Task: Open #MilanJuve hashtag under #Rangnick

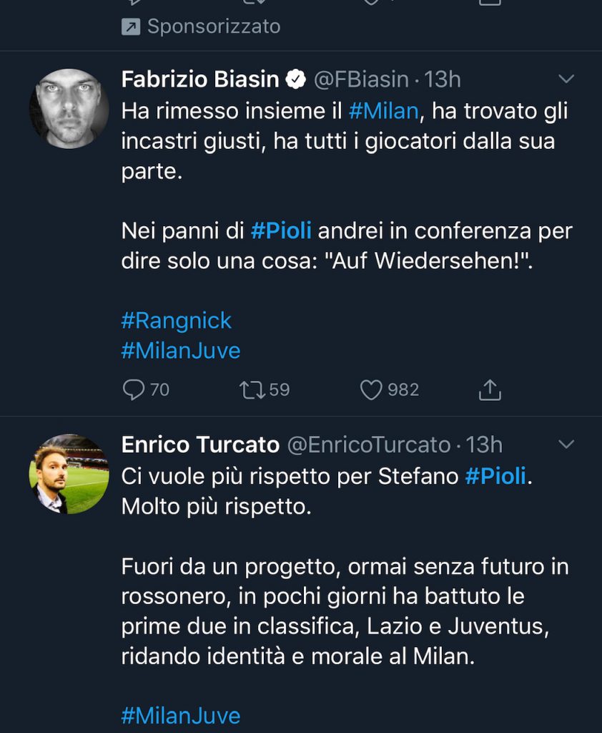Action: (181, 351)
